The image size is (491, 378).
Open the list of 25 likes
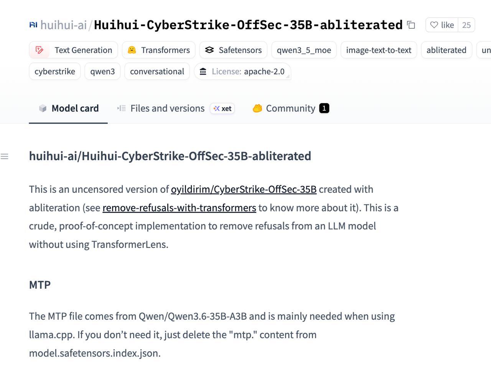(x=466, y=25)
